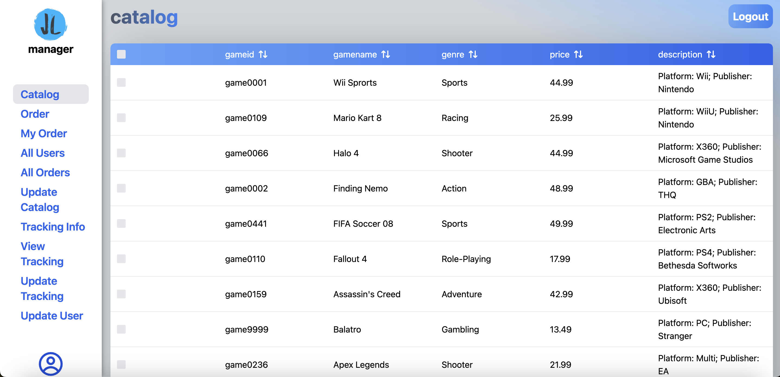Click the Logout button
The height and width of the screenshot is (377, 780).
point(750,16)
